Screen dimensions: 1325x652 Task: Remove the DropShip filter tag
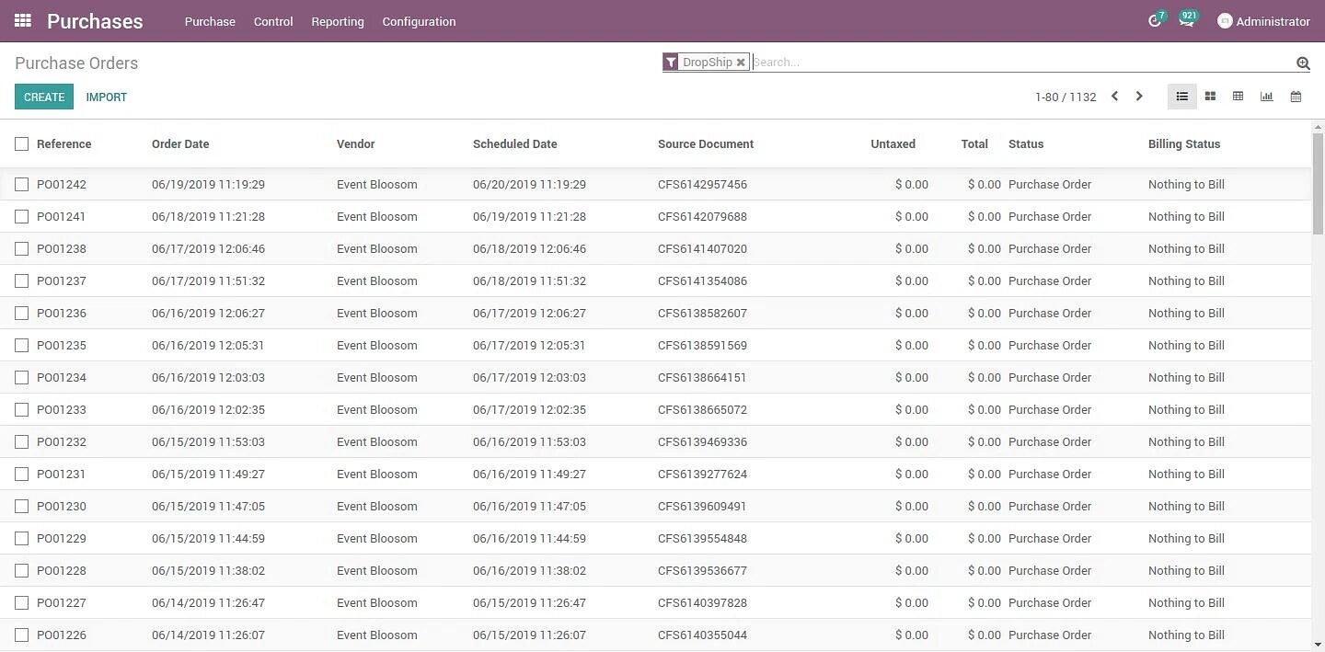(741, 62)
